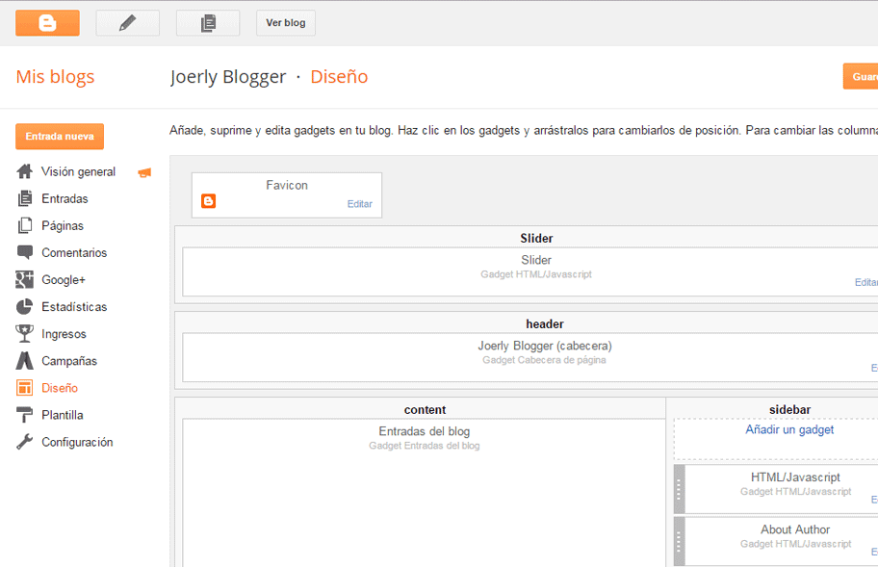Create a post with Entrada nueva
Screen dimensions: 878x567
pos(60,137)
